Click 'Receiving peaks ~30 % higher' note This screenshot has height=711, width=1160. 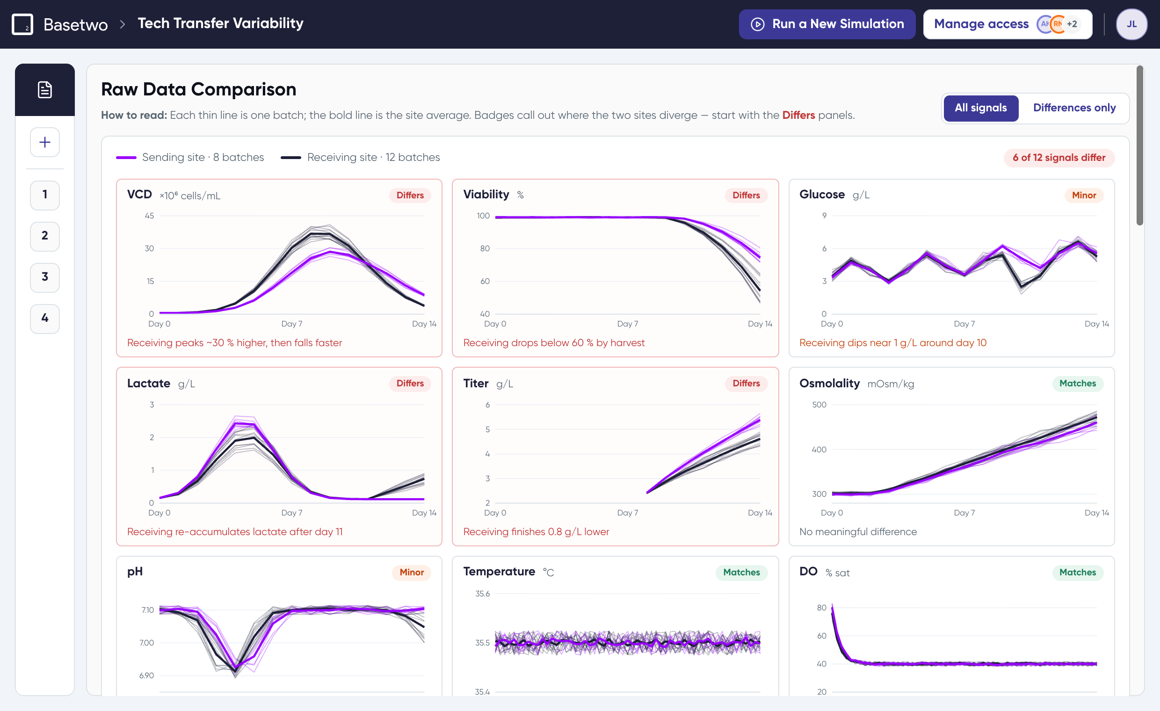(x=234, y=343)
